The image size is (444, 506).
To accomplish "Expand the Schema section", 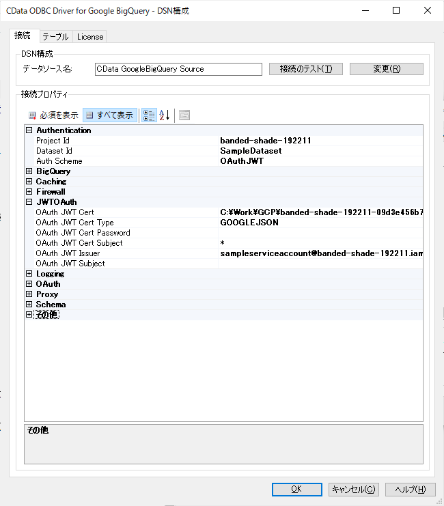I will tap(29, 305).
